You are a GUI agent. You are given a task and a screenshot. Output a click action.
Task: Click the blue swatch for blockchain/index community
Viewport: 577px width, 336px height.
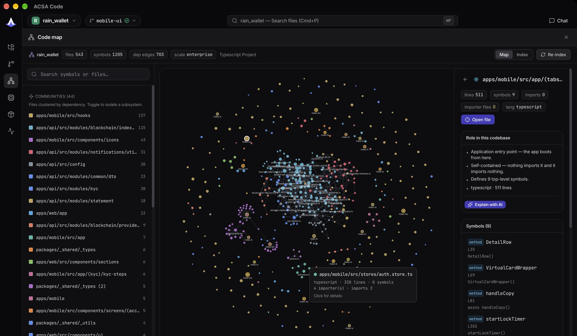(x=31, y=128)
